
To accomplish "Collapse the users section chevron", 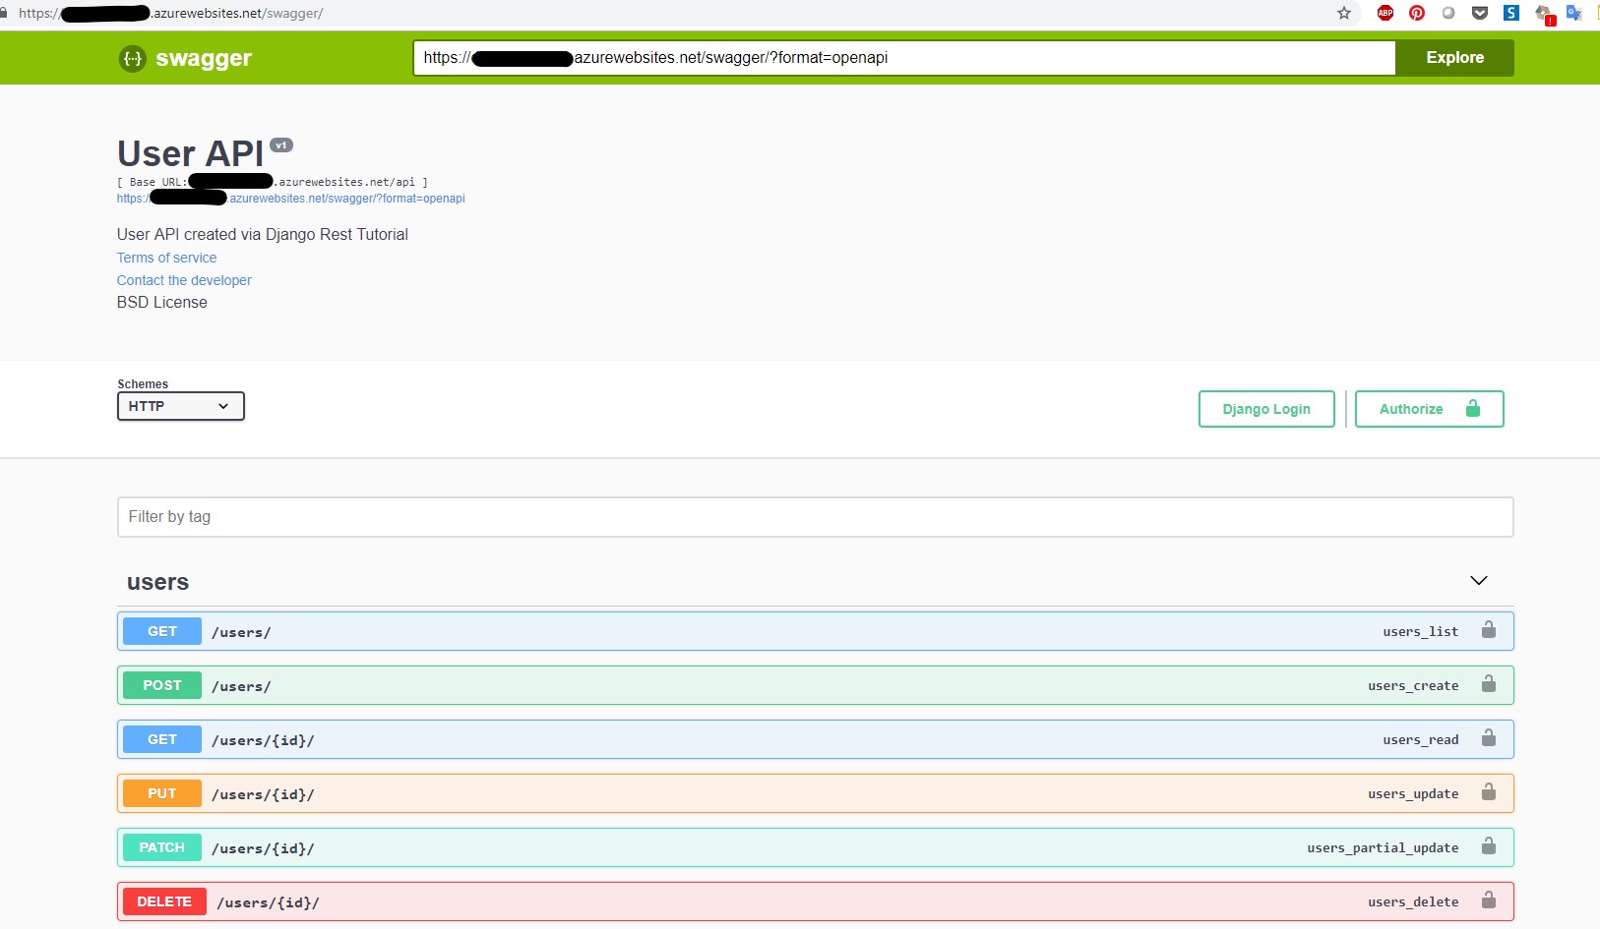I will pos(1478,581).
